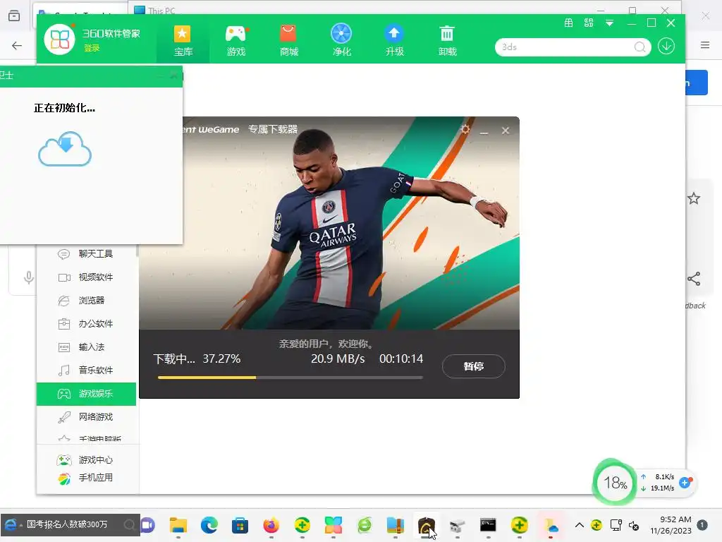Click the search magnifier icon

(x=640, y=47)
